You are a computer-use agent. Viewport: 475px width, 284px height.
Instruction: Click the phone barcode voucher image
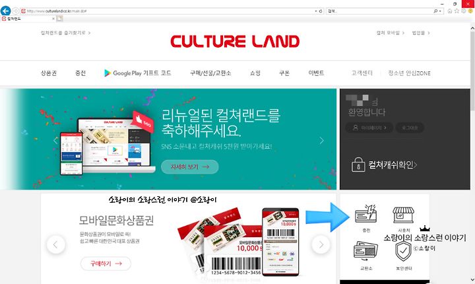[x=280, y=242]
